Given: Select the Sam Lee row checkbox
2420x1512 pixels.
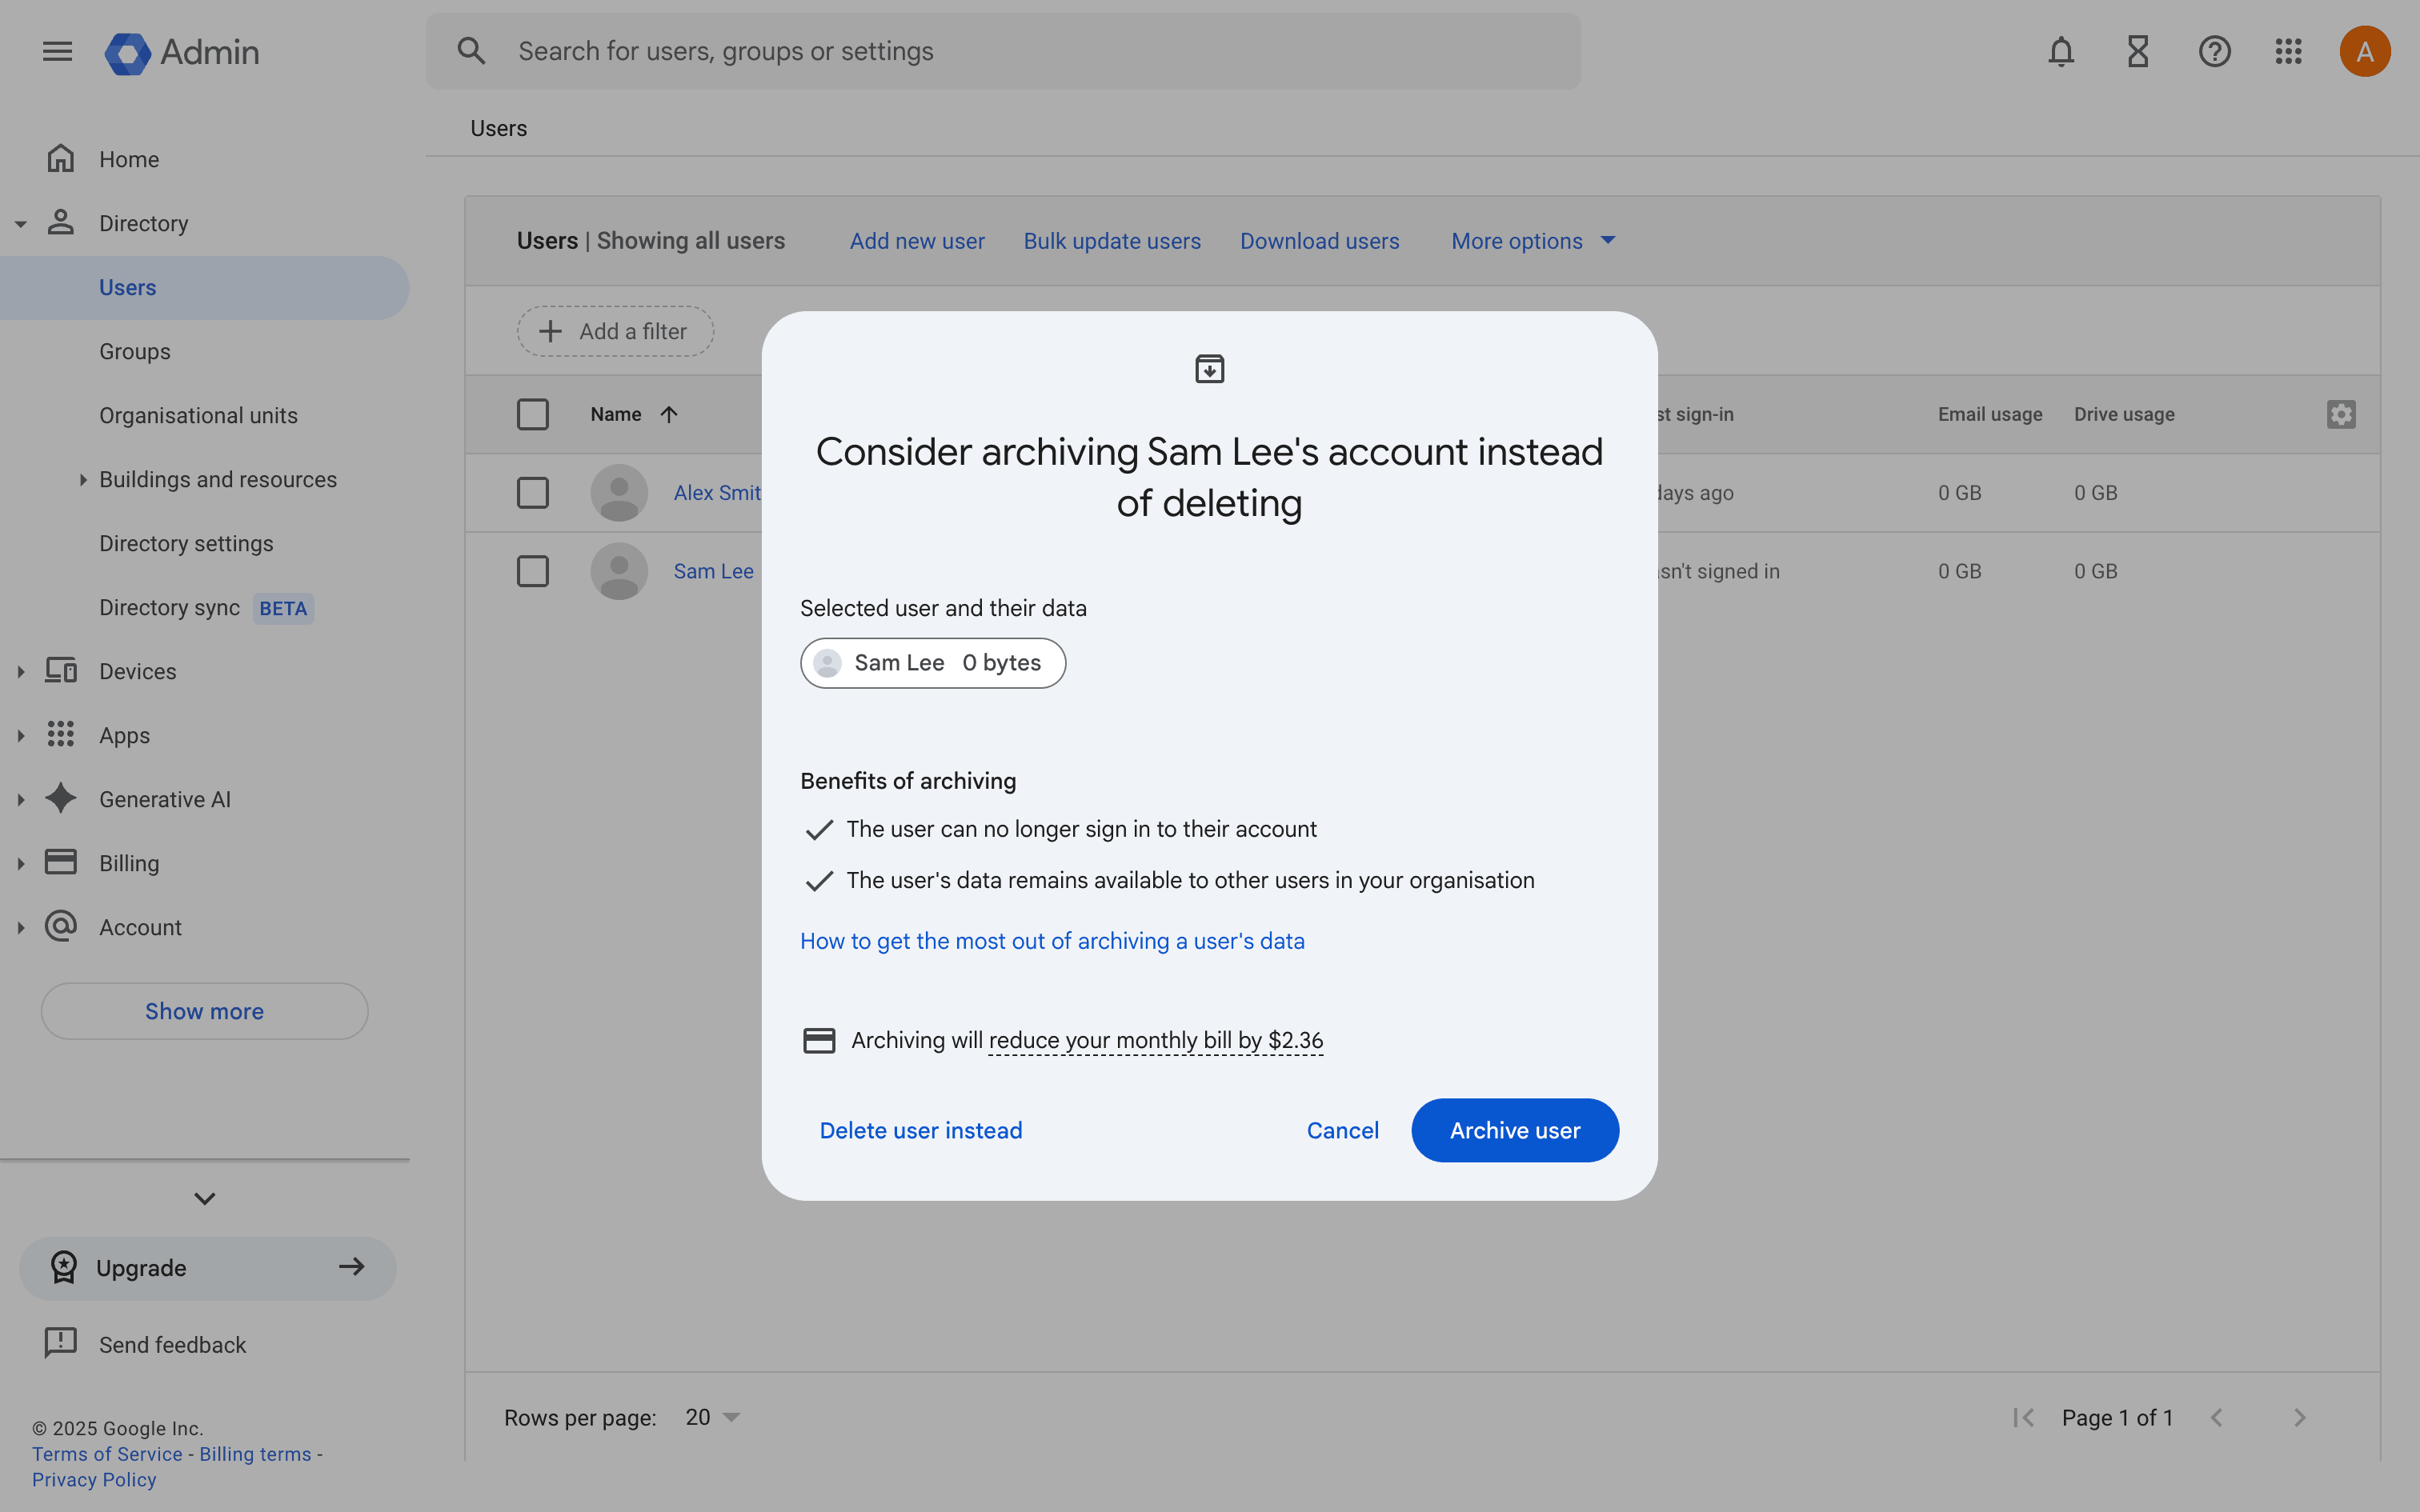Looking at the screenshot, I should [x=532, y=571].
